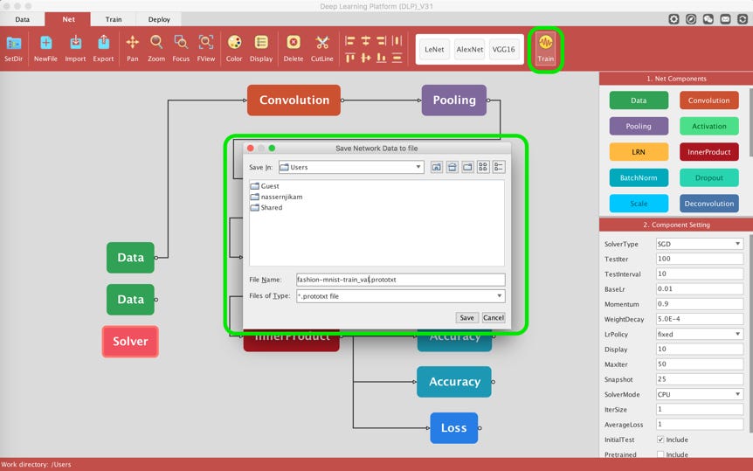Load the LeNet preset network
This screenshot has width=753, height=471.
(434, 49)
